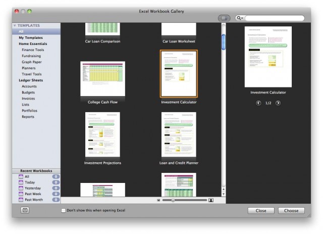This screenshot has width=323, height=234.
Task: Click the small thumbnail size icon
Action: tap(158, 200)
